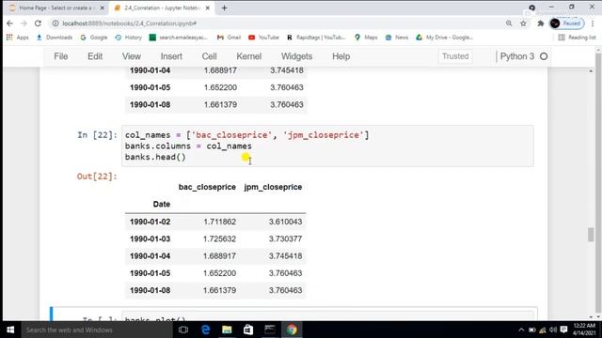Click the paused profile avatar button

[566, 23]
